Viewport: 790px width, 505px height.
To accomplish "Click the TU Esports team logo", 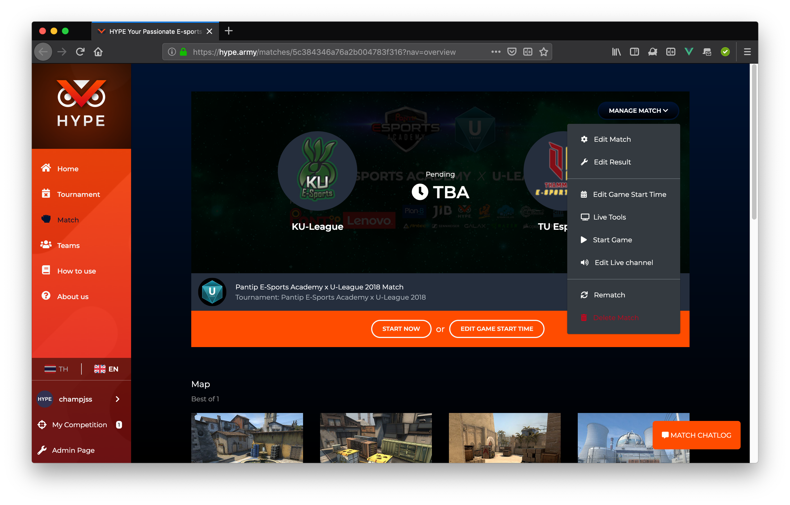I will [x=546, y=171].
